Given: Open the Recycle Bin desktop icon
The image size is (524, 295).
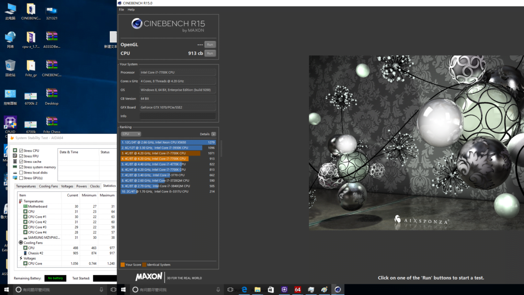Looking at the screenshot, I should coord(10,66).
